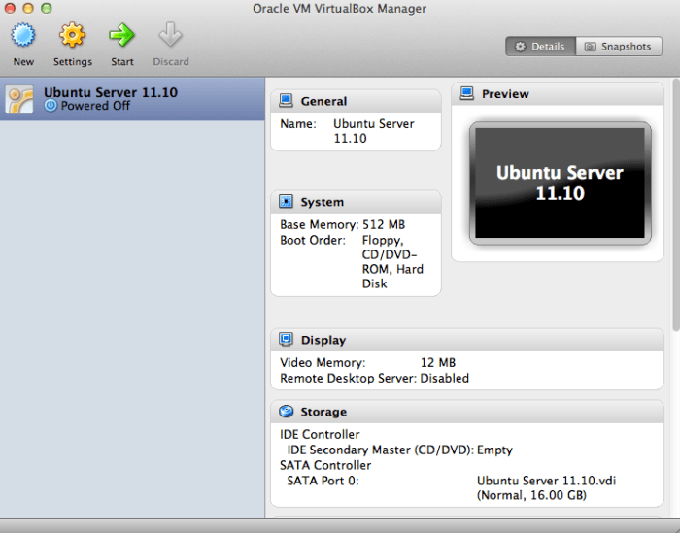Click the Storage section disk icon

pyautogui.click(x=287, y=412)
